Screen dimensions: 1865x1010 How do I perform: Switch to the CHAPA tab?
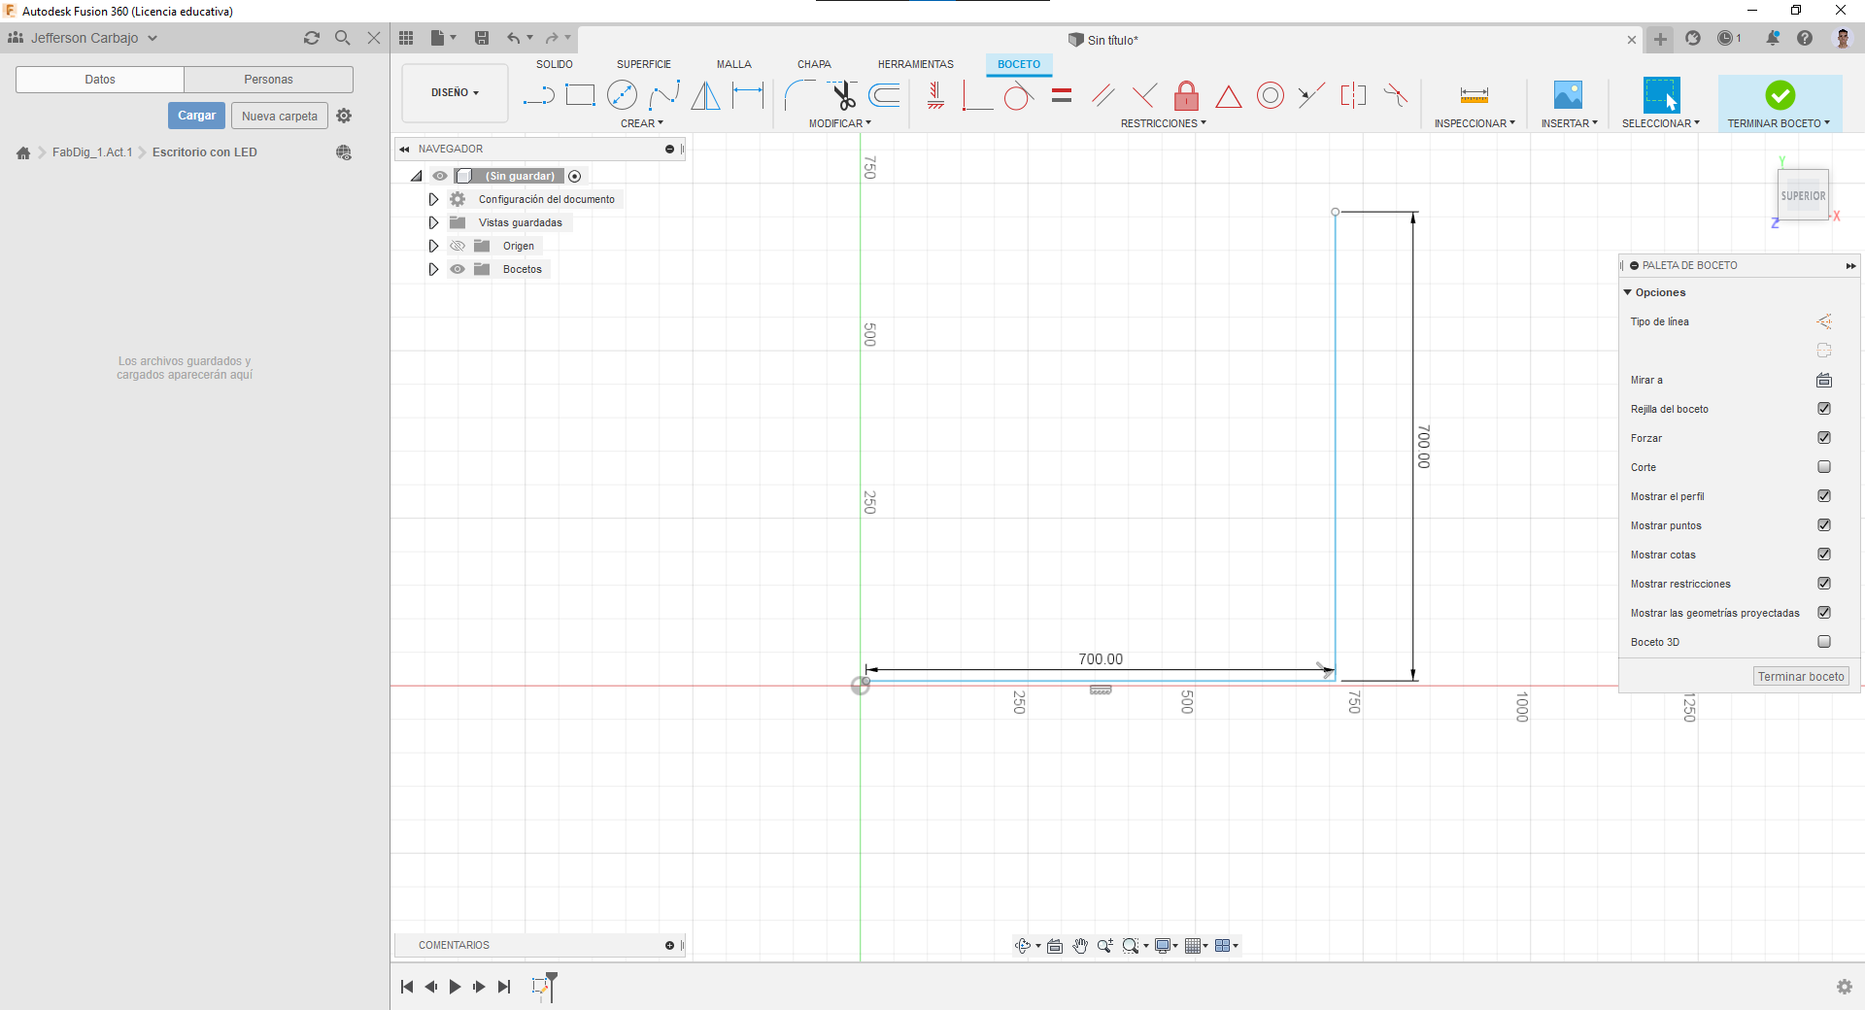tap(814, 64)
